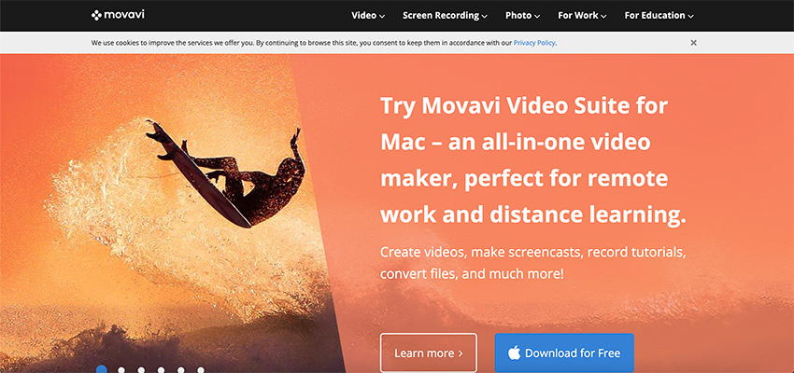Viewport: 794px width, 373px height.
Task: Go to the sixth carousel slide dot
Action: coord(201,370)
